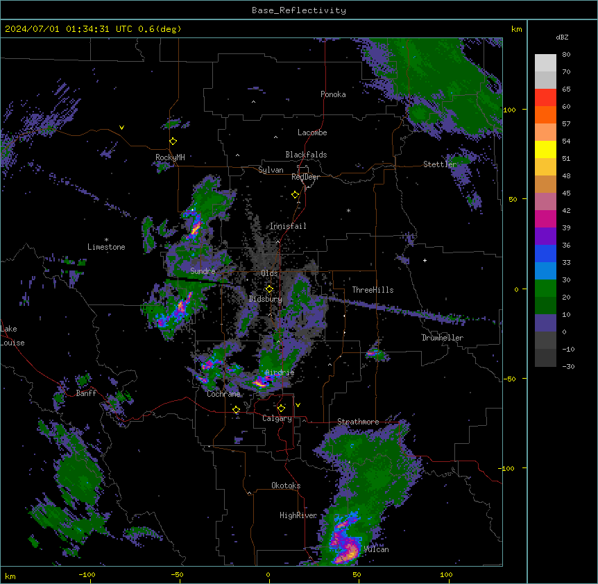This screenshot has width=598, height=584.
Task: Click the yellow diamond marker above Calgary
Action: [x=281, y=409]
